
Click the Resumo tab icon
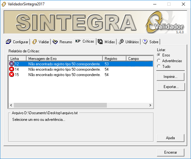pos(55,42)
